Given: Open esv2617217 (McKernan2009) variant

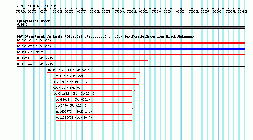Looking at the screenshot, I should tap(68, 70).
